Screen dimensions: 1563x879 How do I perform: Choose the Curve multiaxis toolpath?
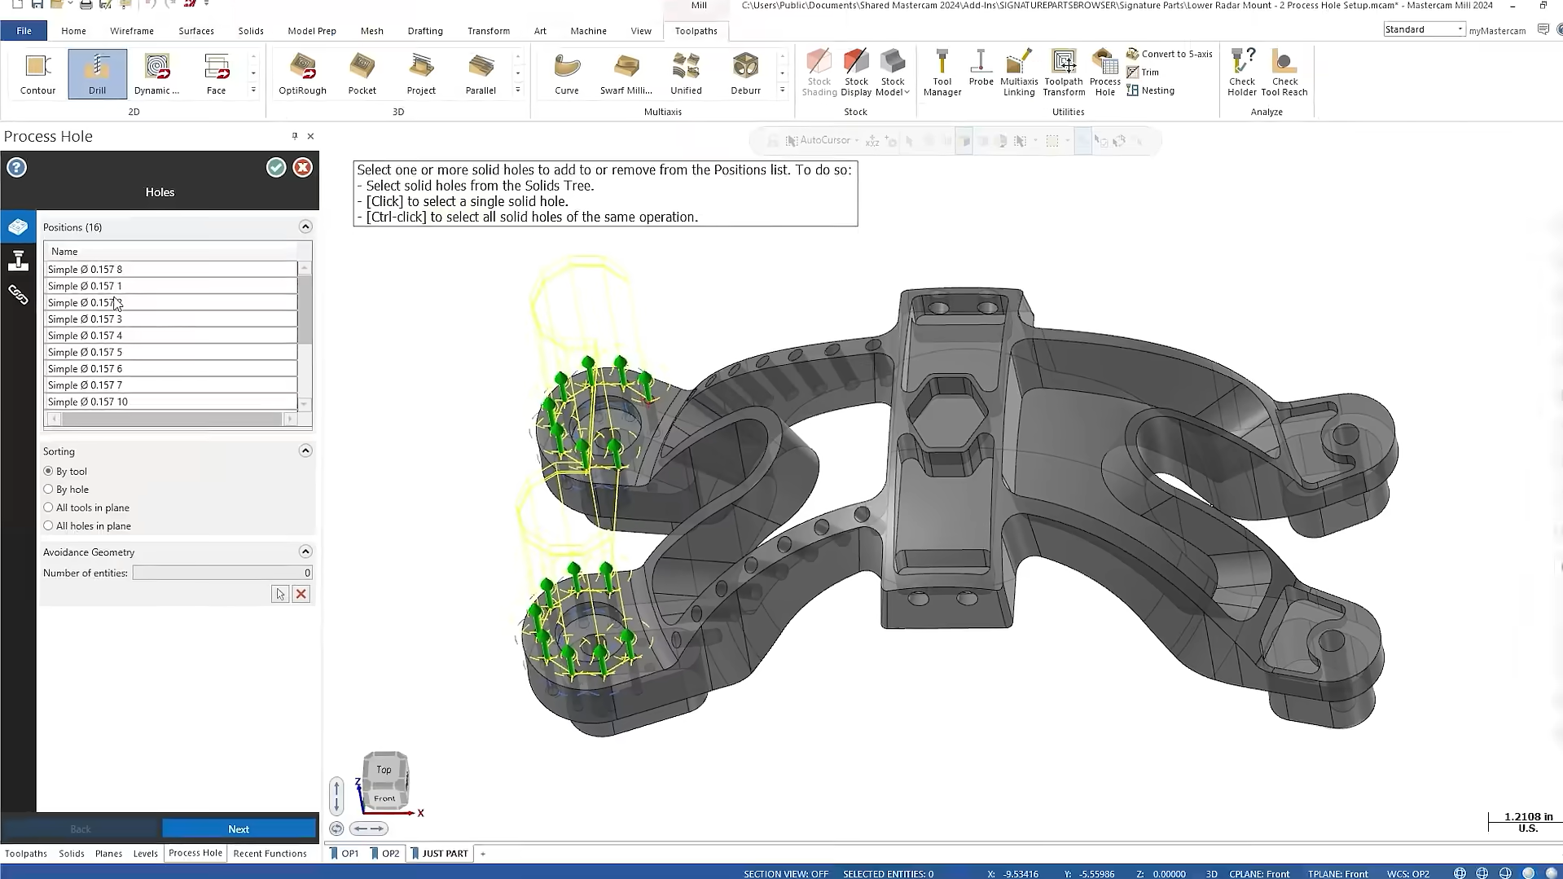pos(567,73)
